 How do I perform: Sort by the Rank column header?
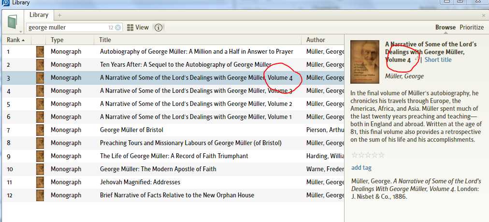point(15,40)
